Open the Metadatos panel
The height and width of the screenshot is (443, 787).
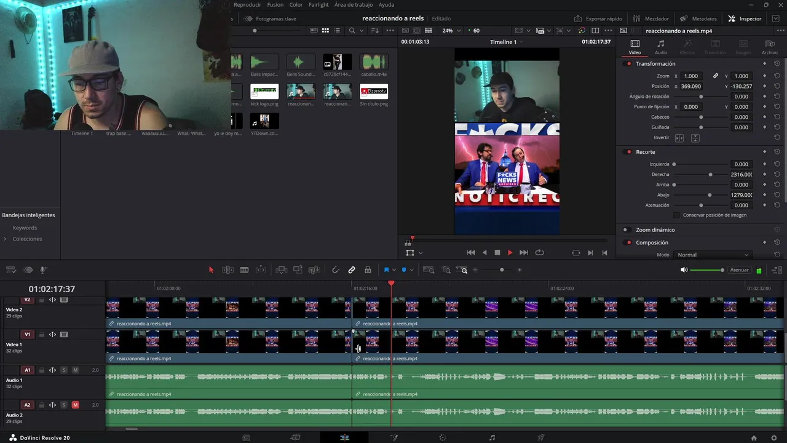coord(698,18)
